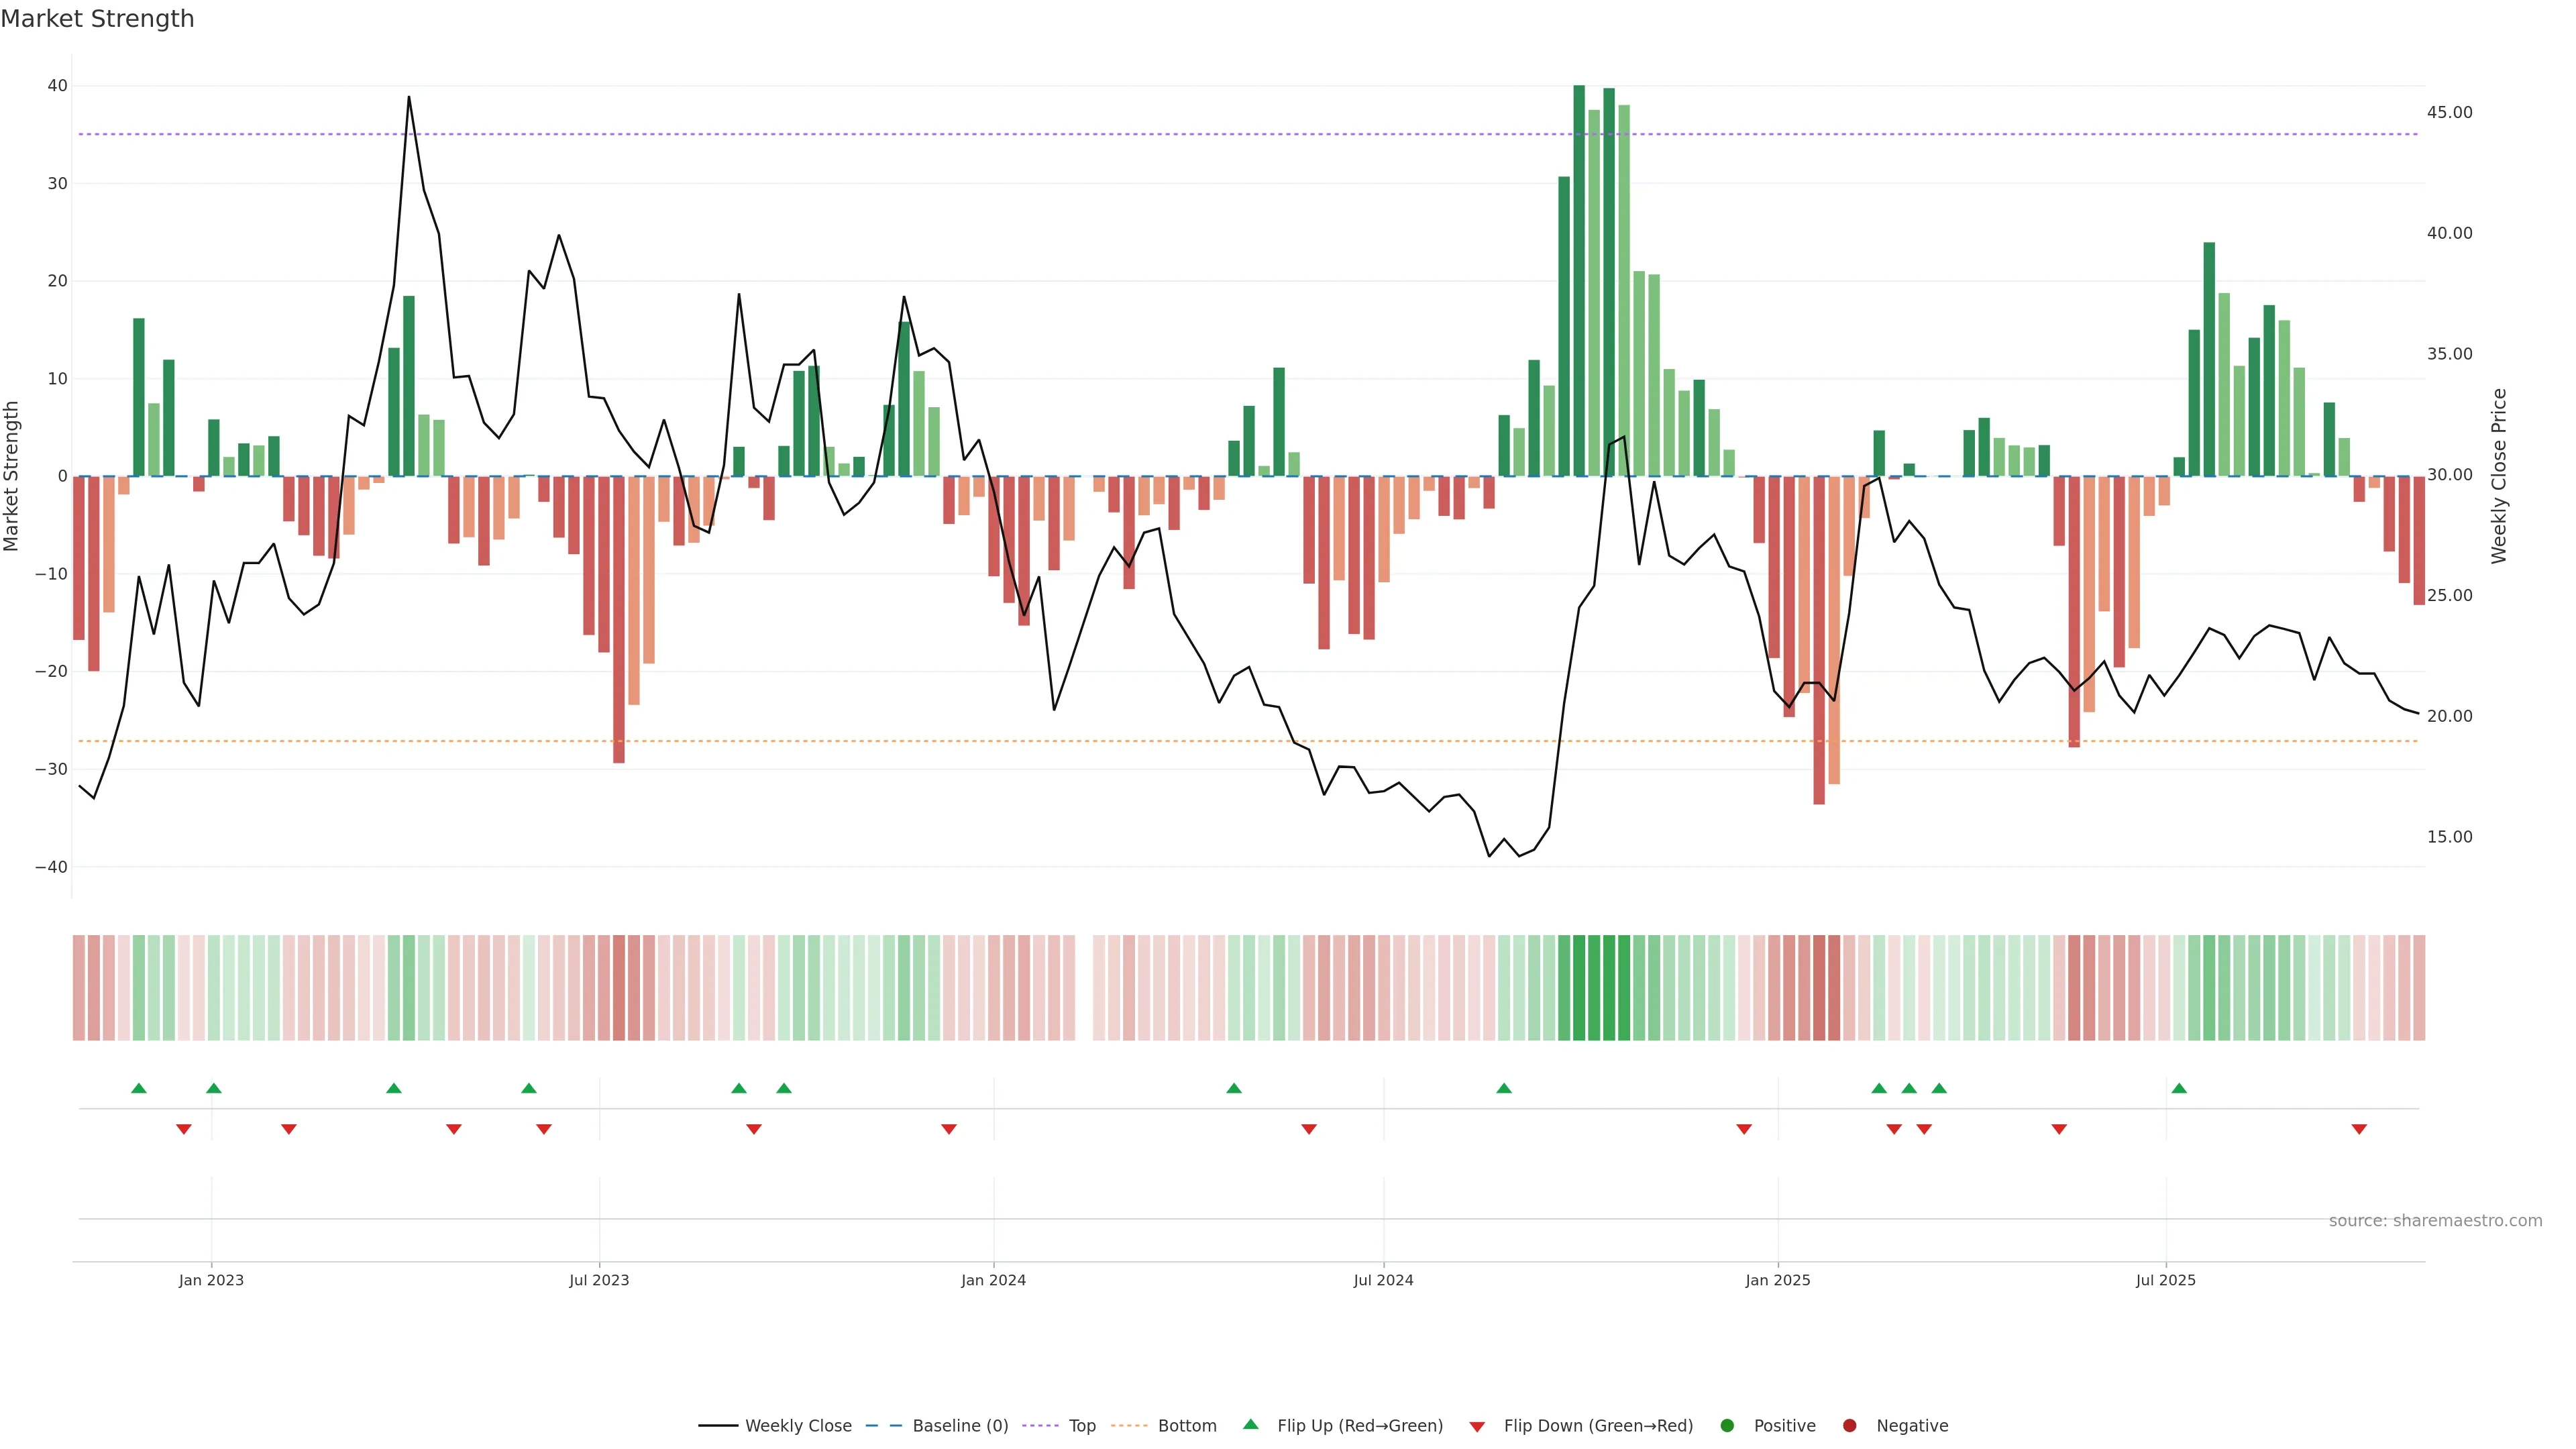Click first red flip-down triangle before Jan 2023
Viewport: 2576px width, 1449px height.
tap(184, 1129)
